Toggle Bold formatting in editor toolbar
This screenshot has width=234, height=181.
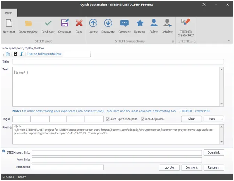pos(15,54)
